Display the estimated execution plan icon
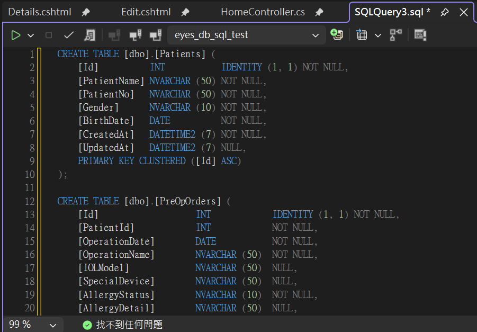The height and width of the screenshot is (332, 477). point(90,35)
